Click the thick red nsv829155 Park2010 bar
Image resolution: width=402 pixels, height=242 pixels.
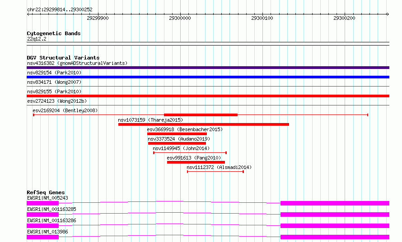(x=208, y=96)
